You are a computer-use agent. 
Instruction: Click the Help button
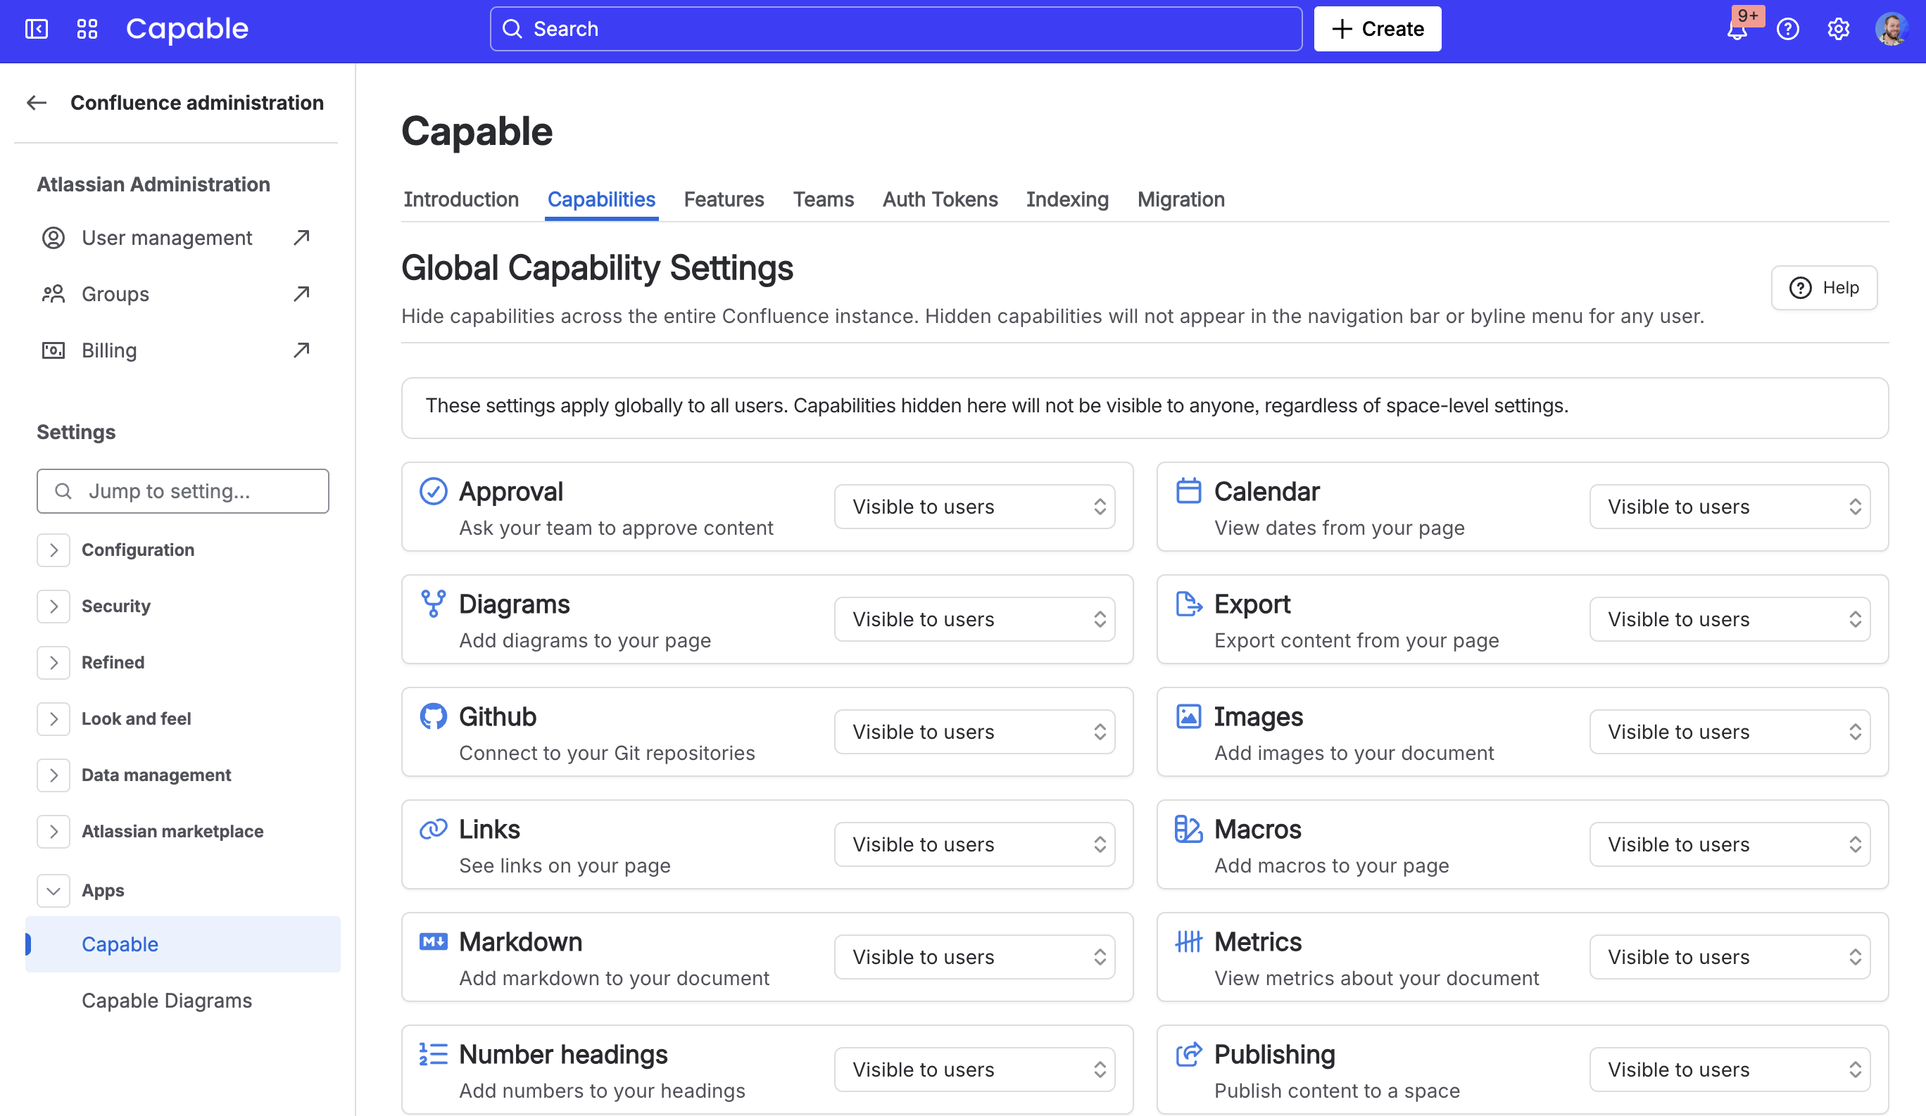pyautogui.click(x=1824, y=288)
